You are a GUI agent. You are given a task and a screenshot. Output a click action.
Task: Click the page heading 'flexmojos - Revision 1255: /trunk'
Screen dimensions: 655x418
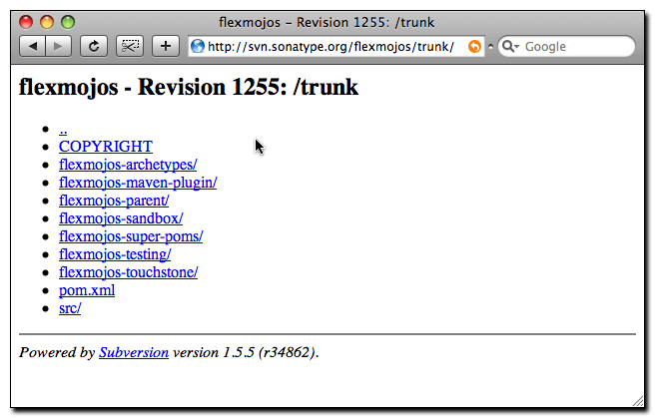click(x=189, y=87)
